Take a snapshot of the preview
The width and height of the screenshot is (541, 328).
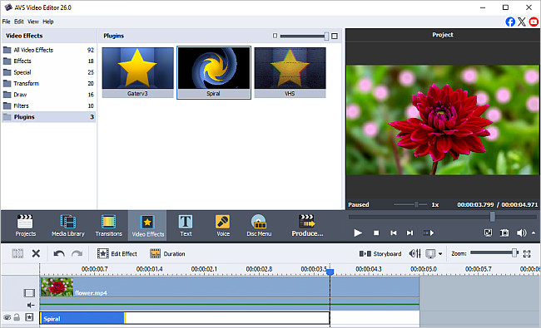coord(504,233)
